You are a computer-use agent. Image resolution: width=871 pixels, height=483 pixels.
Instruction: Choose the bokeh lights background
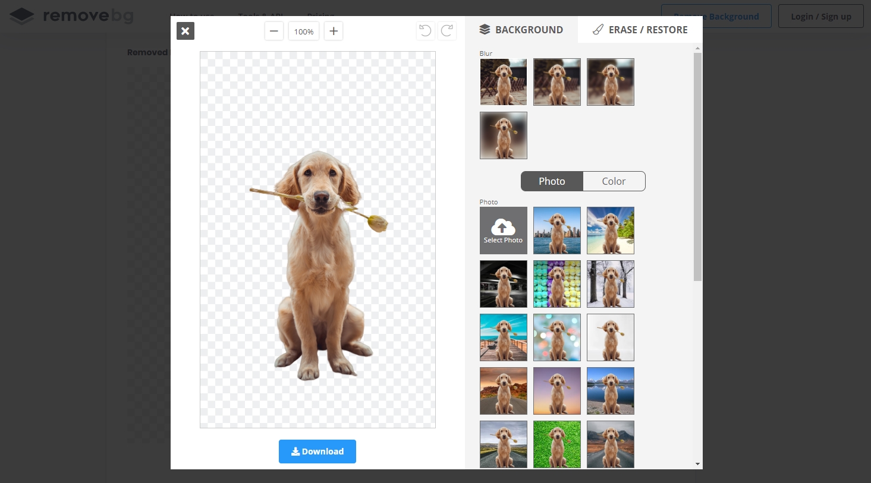coord(557,337)
